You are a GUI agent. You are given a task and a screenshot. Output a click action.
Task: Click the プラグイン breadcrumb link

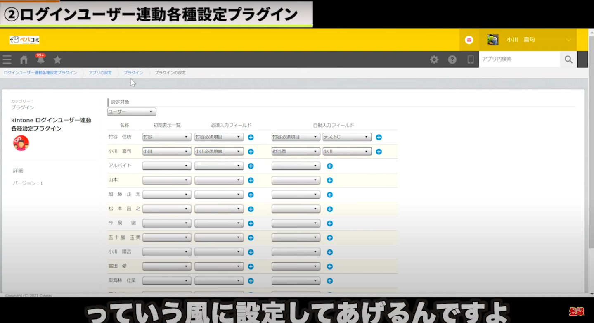(x=133, y=73)
